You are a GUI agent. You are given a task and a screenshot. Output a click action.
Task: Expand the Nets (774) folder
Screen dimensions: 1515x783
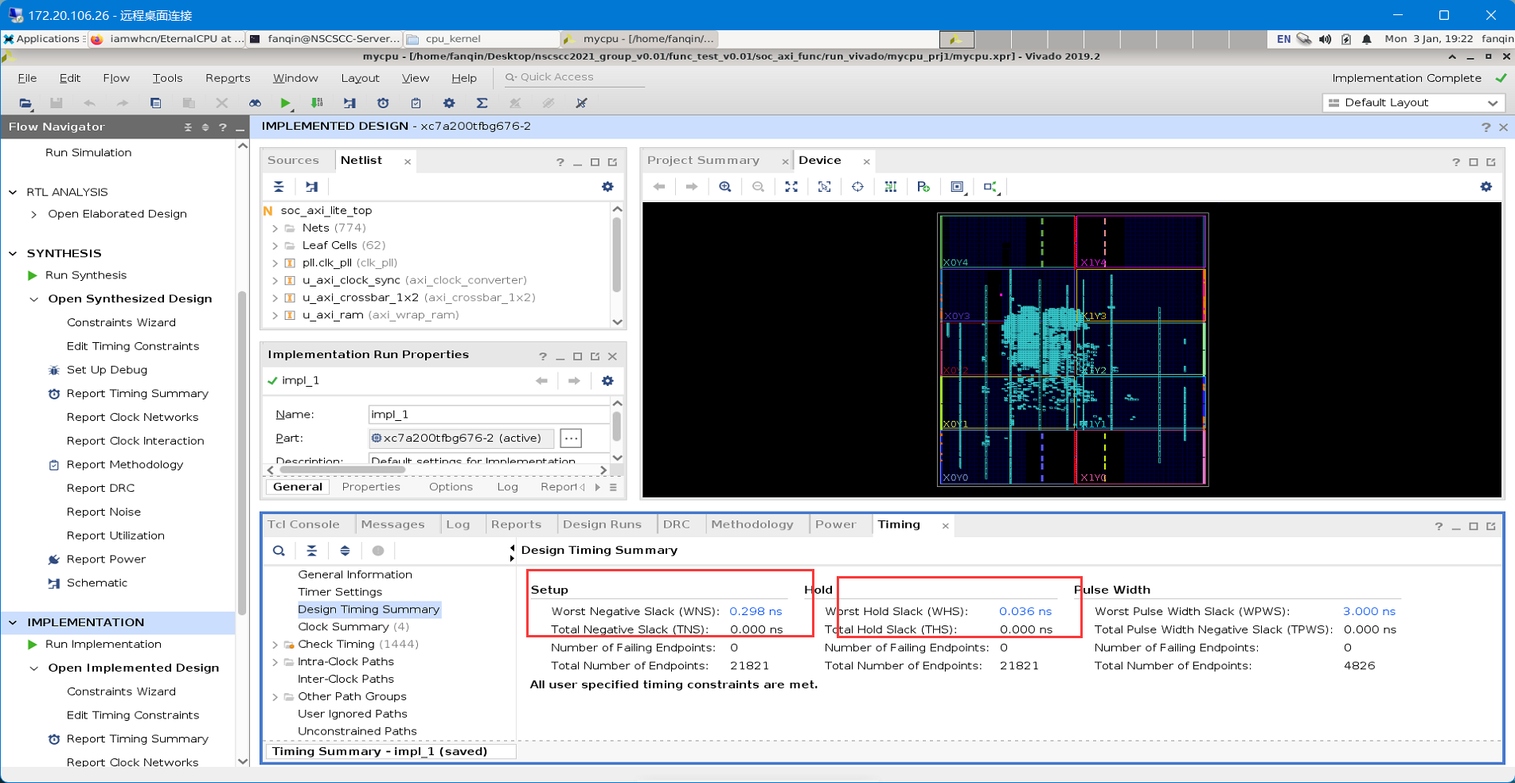[275, 228]
